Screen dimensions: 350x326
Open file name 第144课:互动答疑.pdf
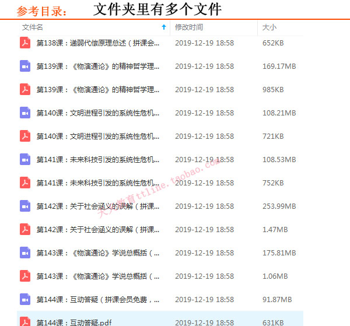pos(75,321)
